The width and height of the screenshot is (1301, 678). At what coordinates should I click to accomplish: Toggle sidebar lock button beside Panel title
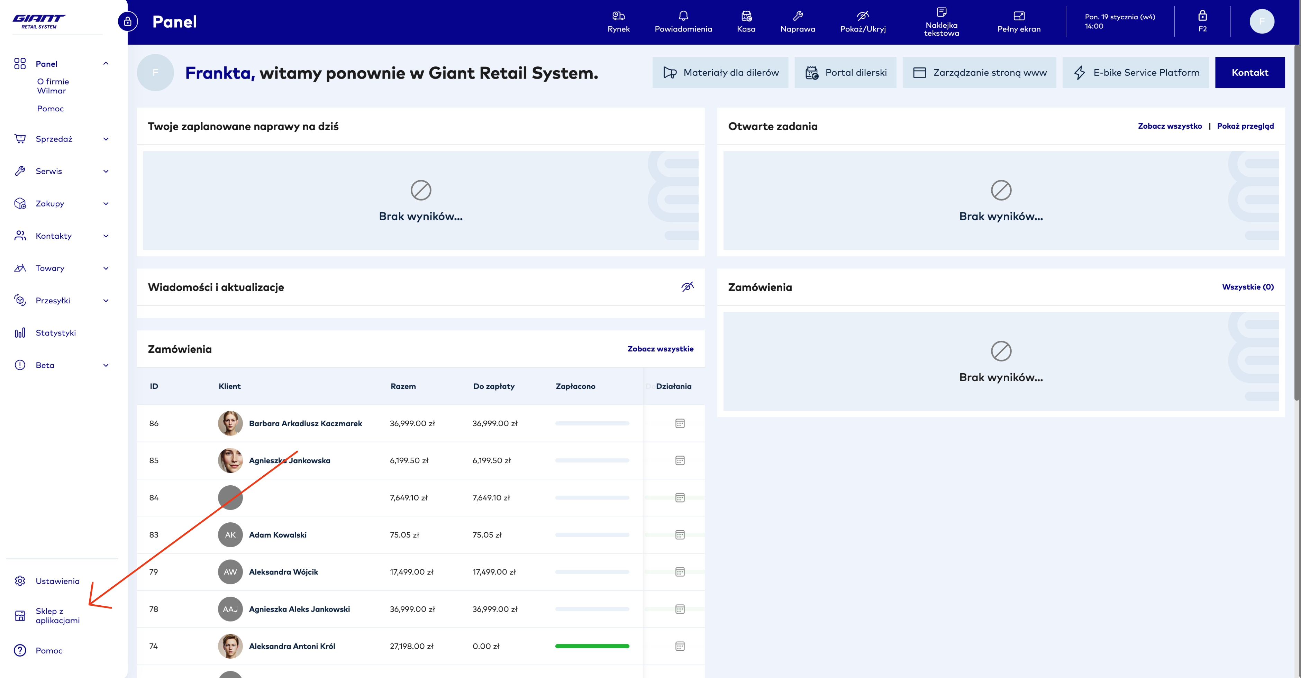pyautogui.click(x=128, y=21)
